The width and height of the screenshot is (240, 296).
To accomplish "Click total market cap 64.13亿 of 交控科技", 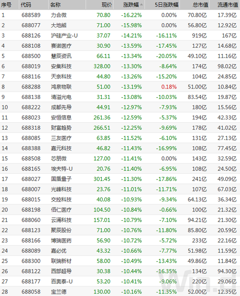I will [x=197, y=200].
